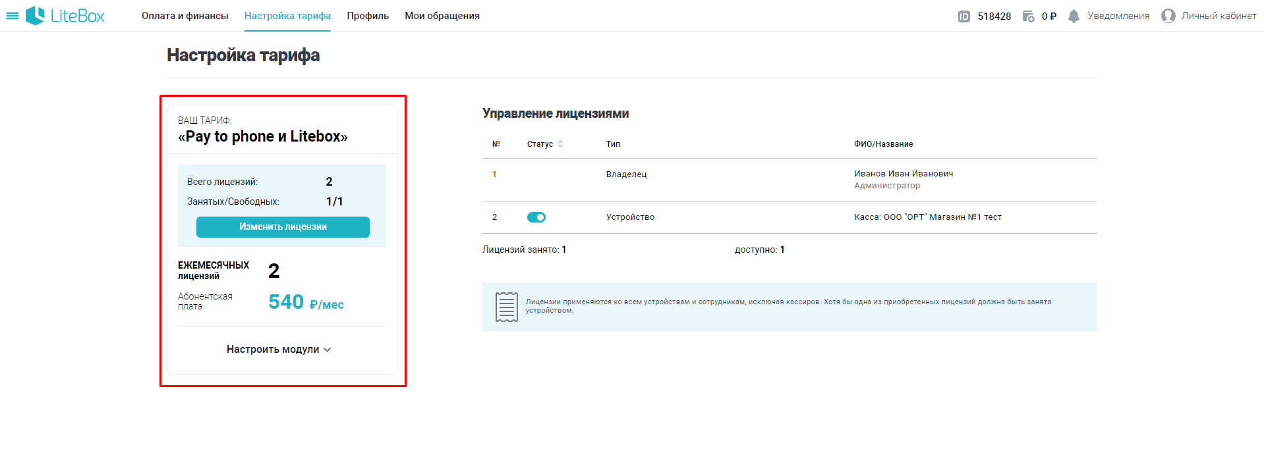
Task: Click the Изменить лицензии button
Action: coord(283,227)
